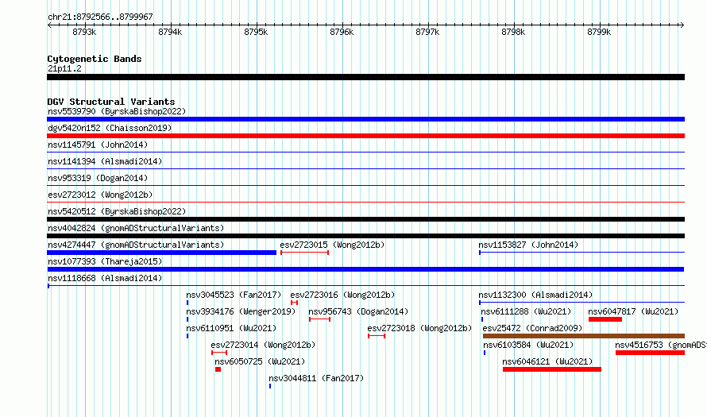Click the esv2723015 (Wong2012b) label
Image resolution: width=707 pixels, height=417 pixels.
(332, 245)
